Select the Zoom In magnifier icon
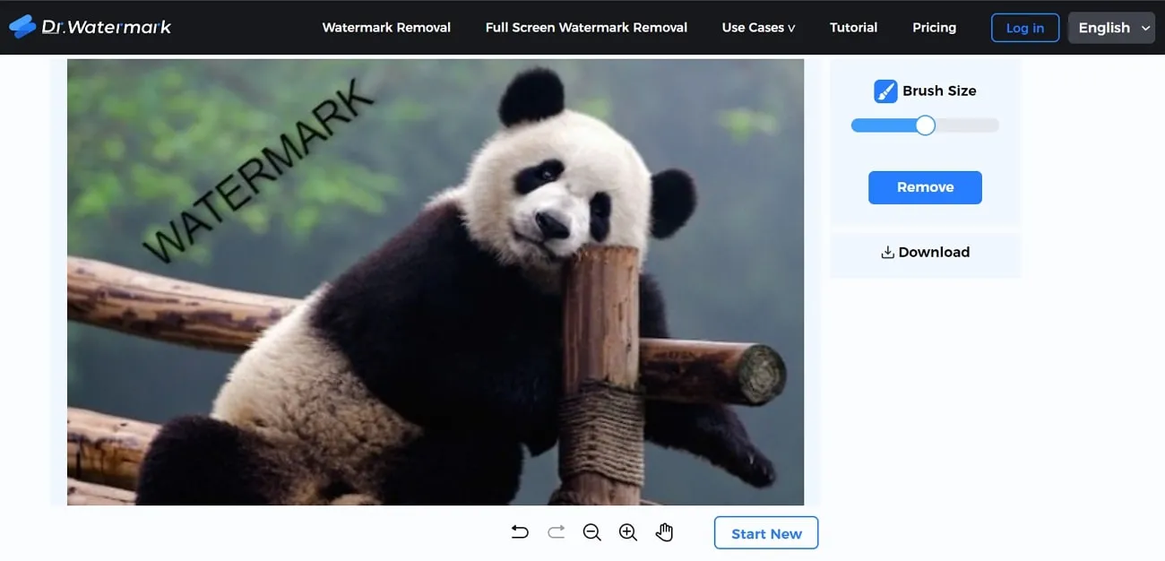 [x=627, y=531]
